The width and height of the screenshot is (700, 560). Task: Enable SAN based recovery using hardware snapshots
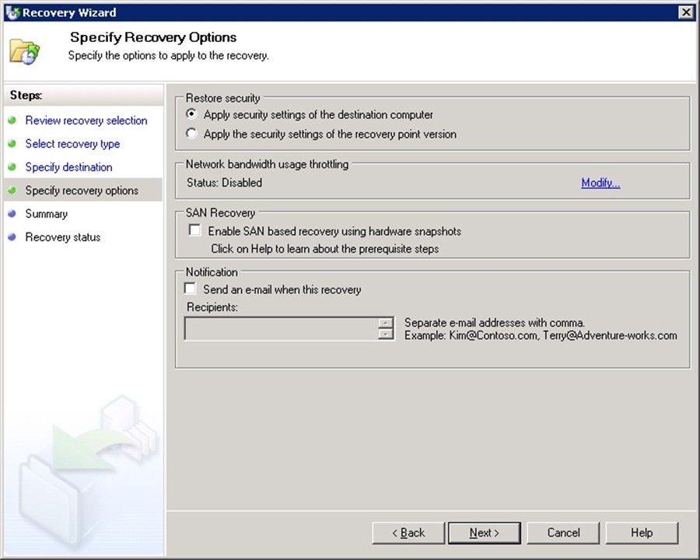195,231
